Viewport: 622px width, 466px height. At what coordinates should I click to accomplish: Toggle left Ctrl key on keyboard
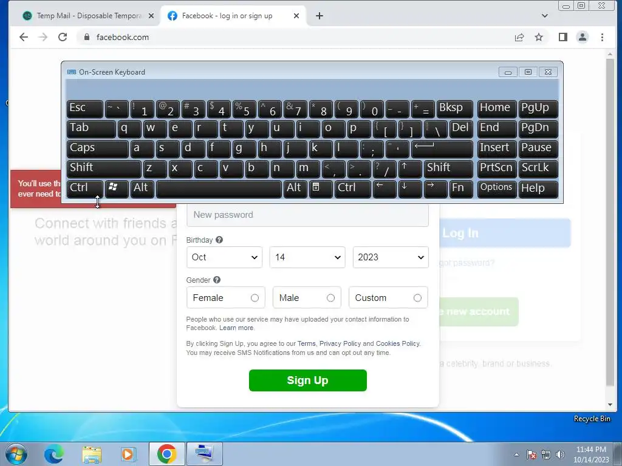85,189
